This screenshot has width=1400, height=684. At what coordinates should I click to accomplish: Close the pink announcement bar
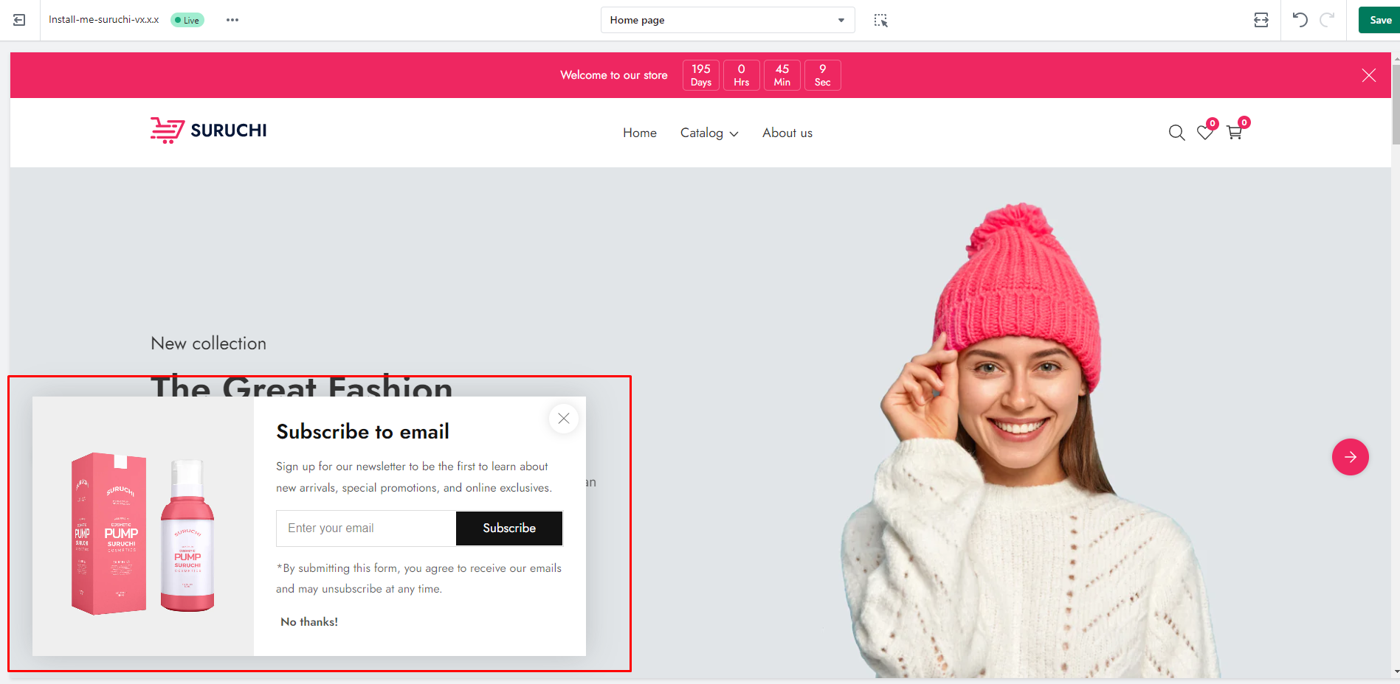point(1369,75)
